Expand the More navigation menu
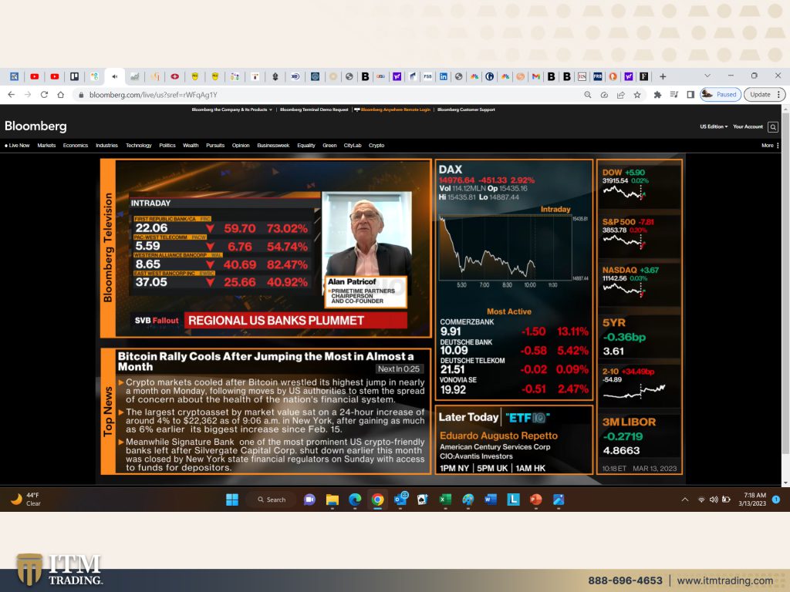The image size is (790, 592). pyautogui.click(x=770, y=145)
